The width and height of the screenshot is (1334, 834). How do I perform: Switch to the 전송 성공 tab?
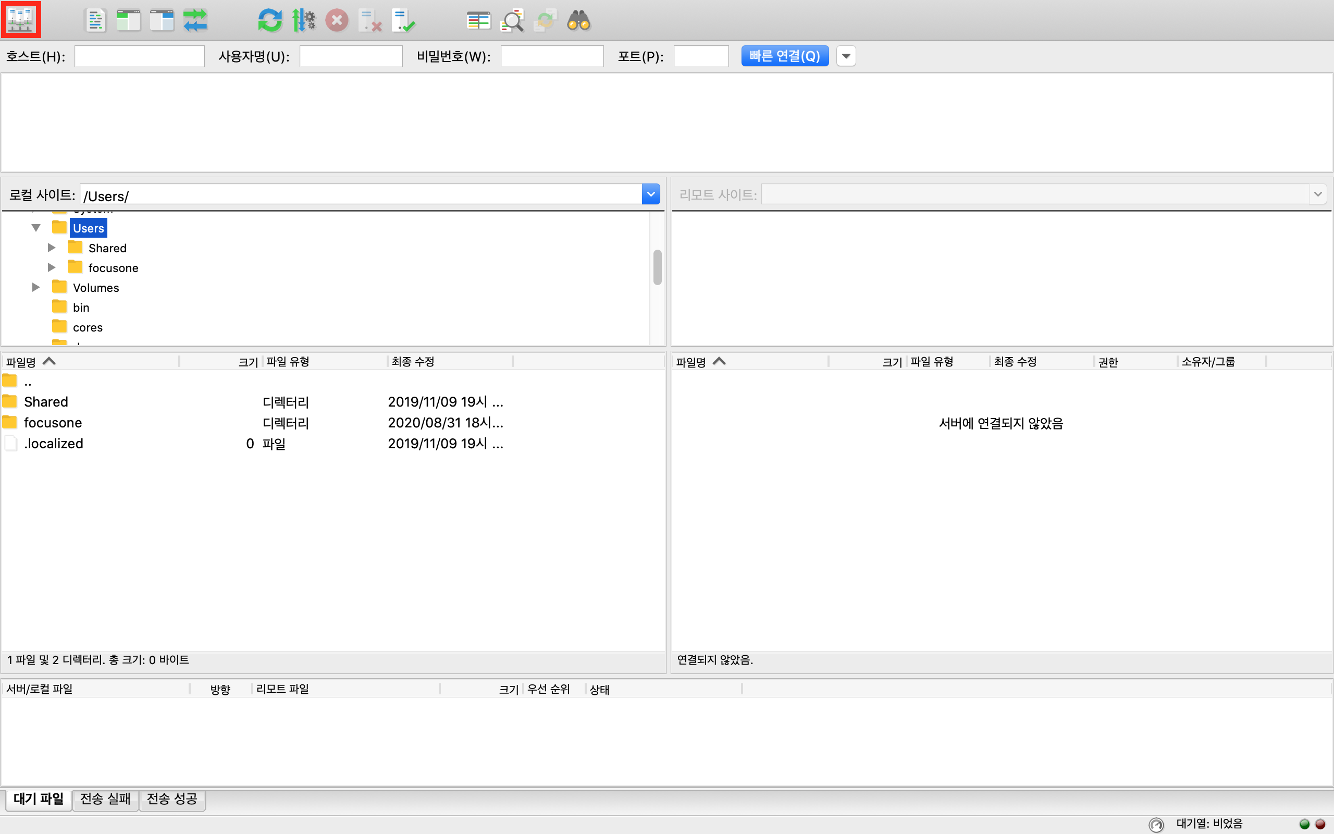(172, 799)
